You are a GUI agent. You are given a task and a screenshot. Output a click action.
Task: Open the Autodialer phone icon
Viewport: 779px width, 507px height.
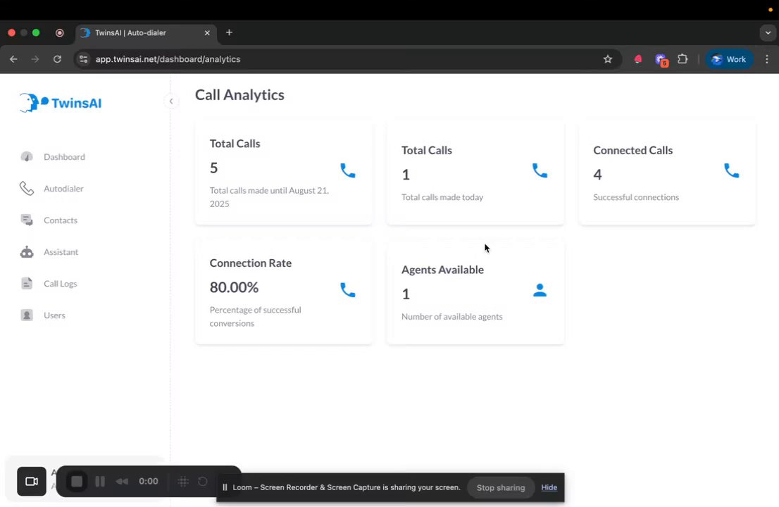click(27, 189)
